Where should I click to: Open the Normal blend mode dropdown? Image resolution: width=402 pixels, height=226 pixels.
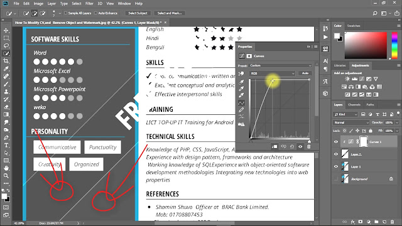pyautogui.click(x=351, y=123)
